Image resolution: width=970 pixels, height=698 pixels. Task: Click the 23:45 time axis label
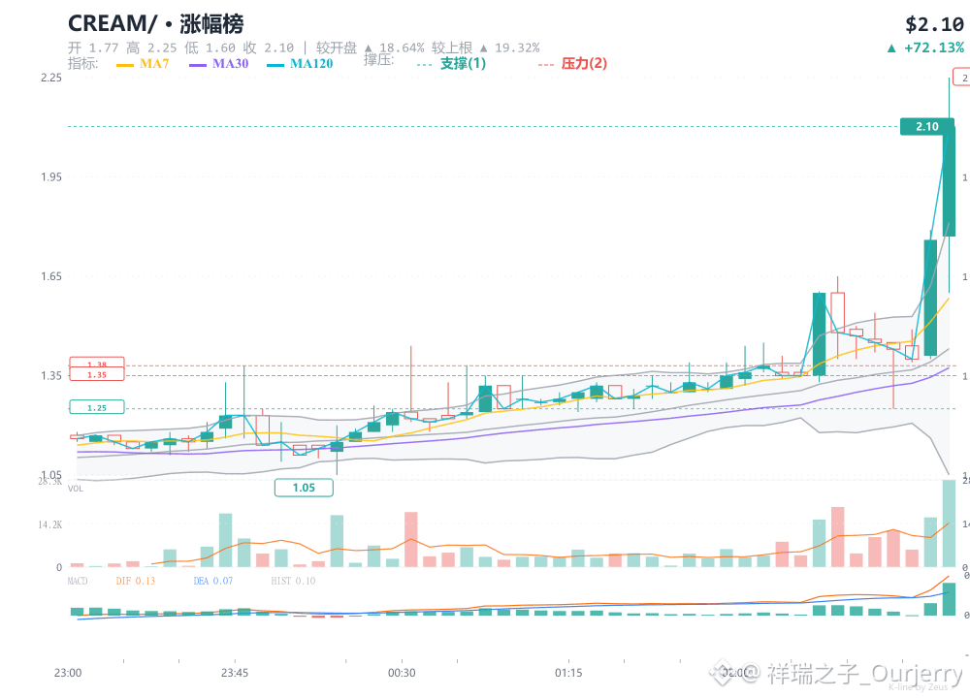tap(235, 673)
